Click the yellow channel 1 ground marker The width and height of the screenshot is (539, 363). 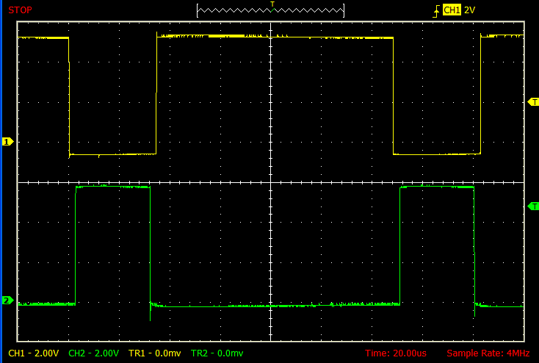pos(7,141)
